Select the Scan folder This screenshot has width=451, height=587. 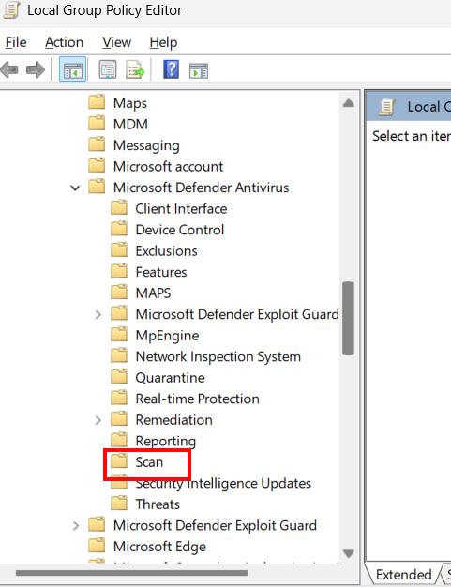coord(149,462)
